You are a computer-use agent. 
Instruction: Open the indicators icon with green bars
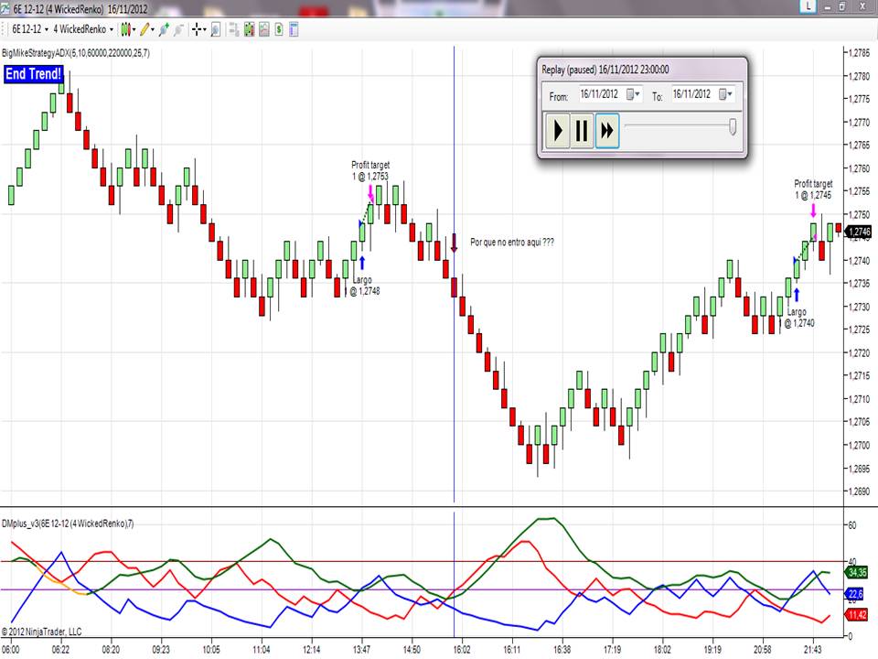tap(249, 29)
